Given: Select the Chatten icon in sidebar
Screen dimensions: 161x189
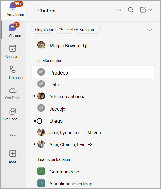Looking at the screenshot, I should tap(13, 27).
